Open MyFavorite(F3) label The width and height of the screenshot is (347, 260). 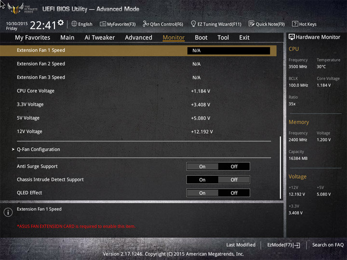pos(121,24)
